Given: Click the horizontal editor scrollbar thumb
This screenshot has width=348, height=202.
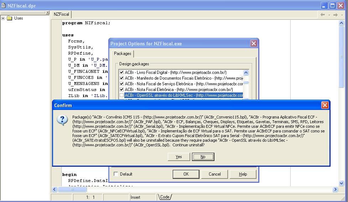Looking at the screenshot, I should (72, 189).
